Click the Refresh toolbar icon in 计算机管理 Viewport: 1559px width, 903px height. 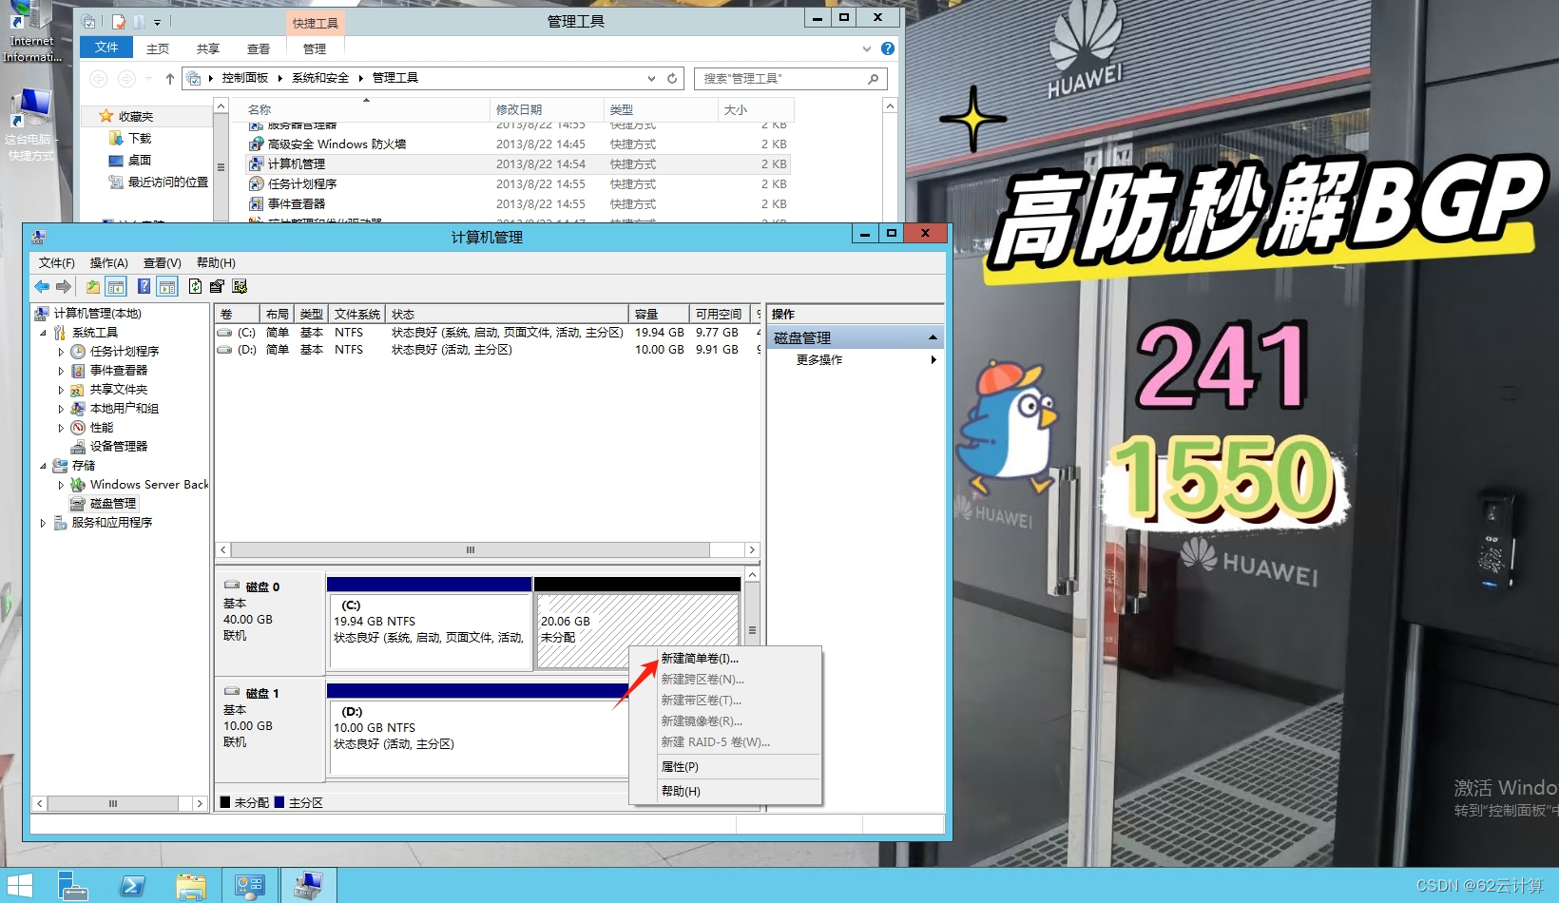point(195,286)
